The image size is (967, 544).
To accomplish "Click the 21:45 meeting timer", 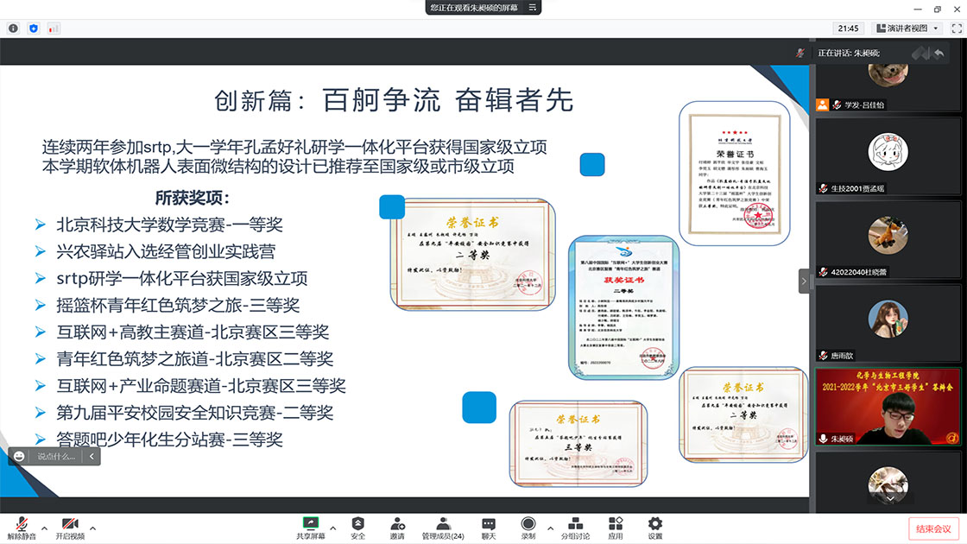I will click(x=848, y=28).
